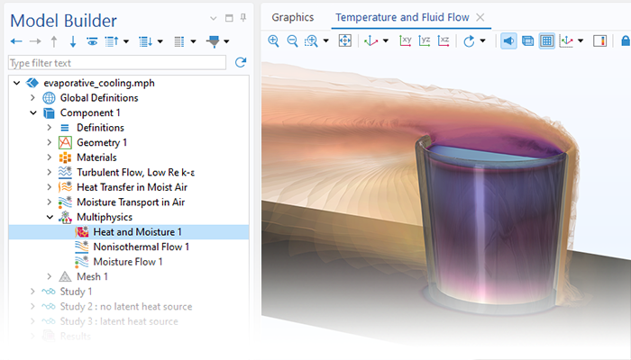Click the Rotate view icon

click(469, 41)
